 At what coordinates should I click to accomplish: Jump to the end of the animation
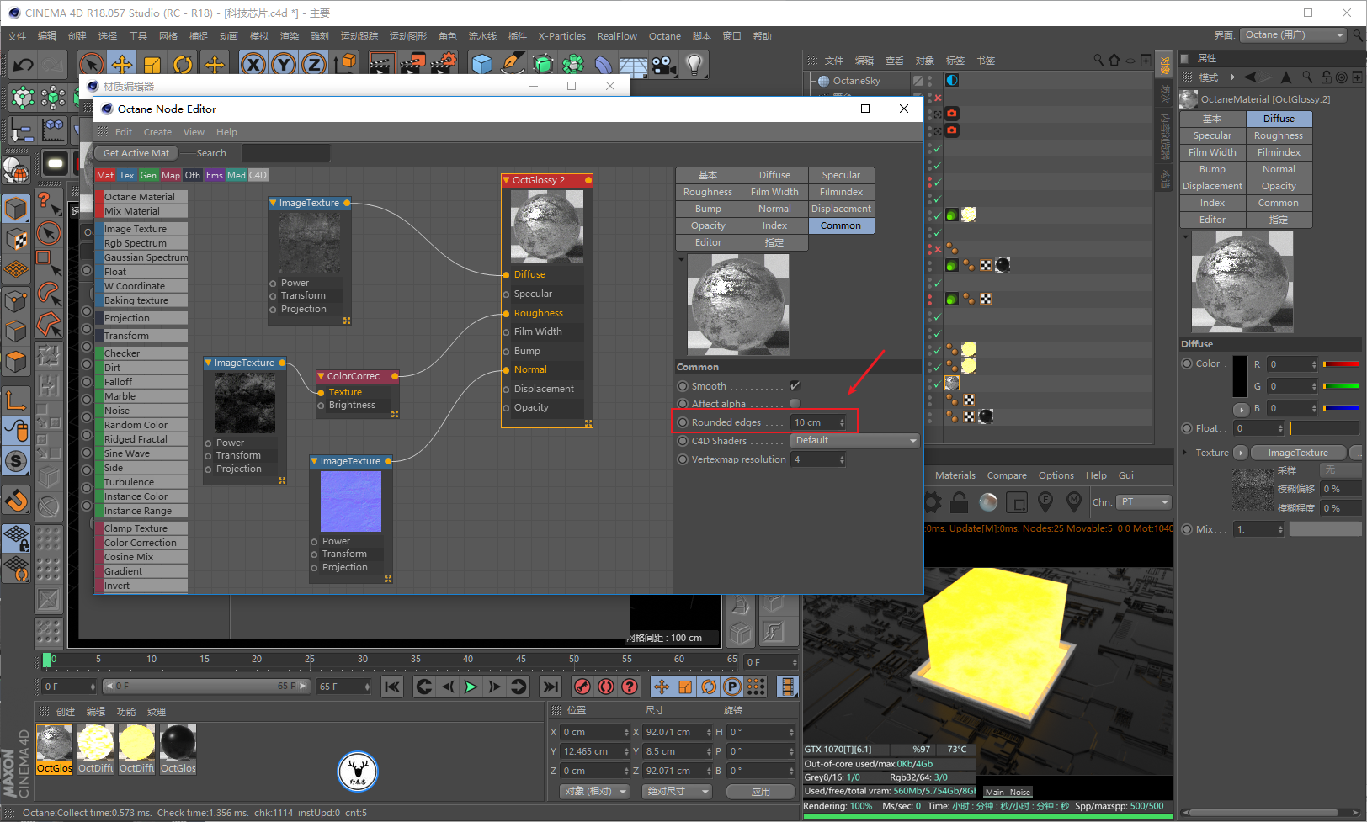point(550,687)
